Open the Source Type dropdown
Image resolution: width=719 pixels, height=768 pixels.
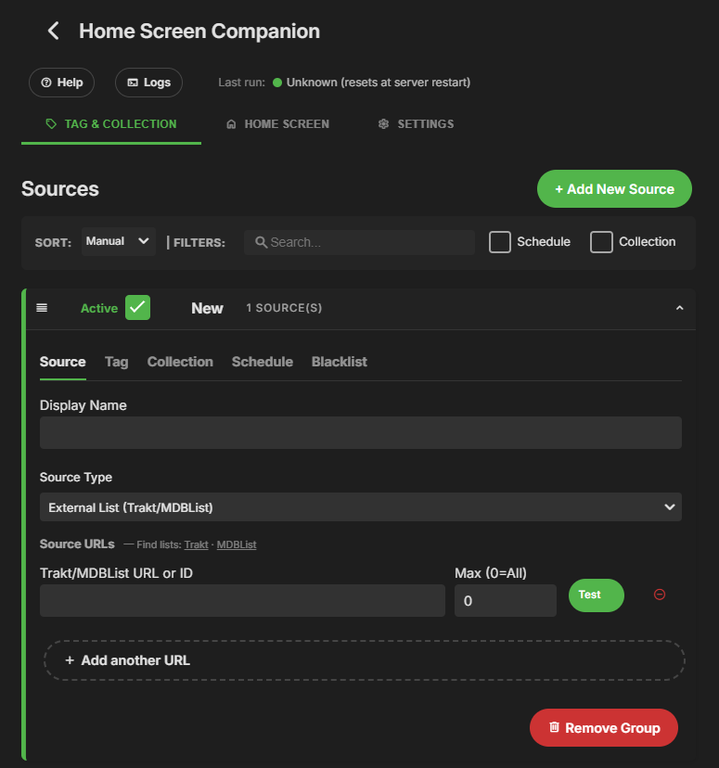tap(360, 507)
